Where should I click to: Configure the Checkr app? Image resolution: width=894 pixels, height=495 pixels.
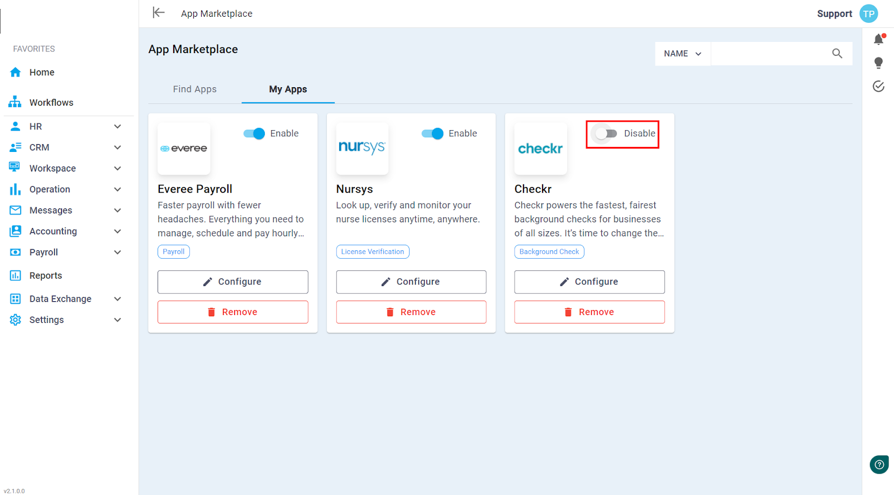(589, 282)
